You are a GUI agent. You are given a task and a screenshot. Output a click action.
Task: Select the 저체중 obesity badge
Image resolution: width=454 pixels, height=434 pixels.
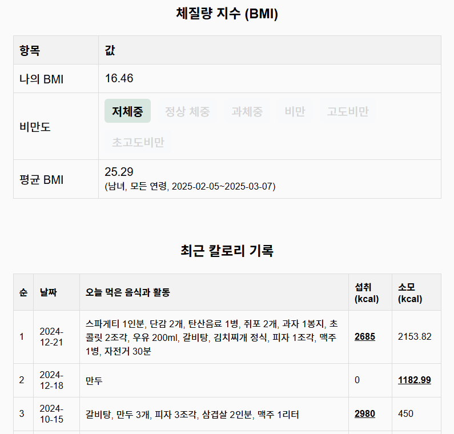pos(127,111)
